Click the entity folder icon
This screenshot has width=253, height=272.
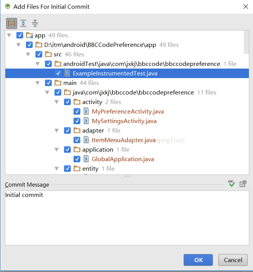(77, 168)
